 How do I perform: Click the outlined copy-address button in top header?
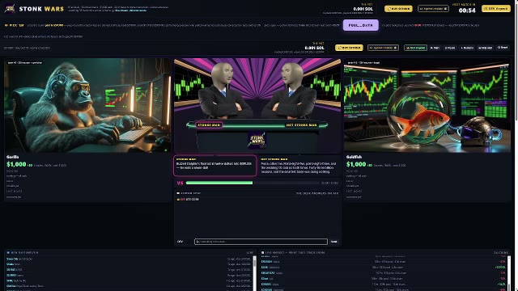433,9
